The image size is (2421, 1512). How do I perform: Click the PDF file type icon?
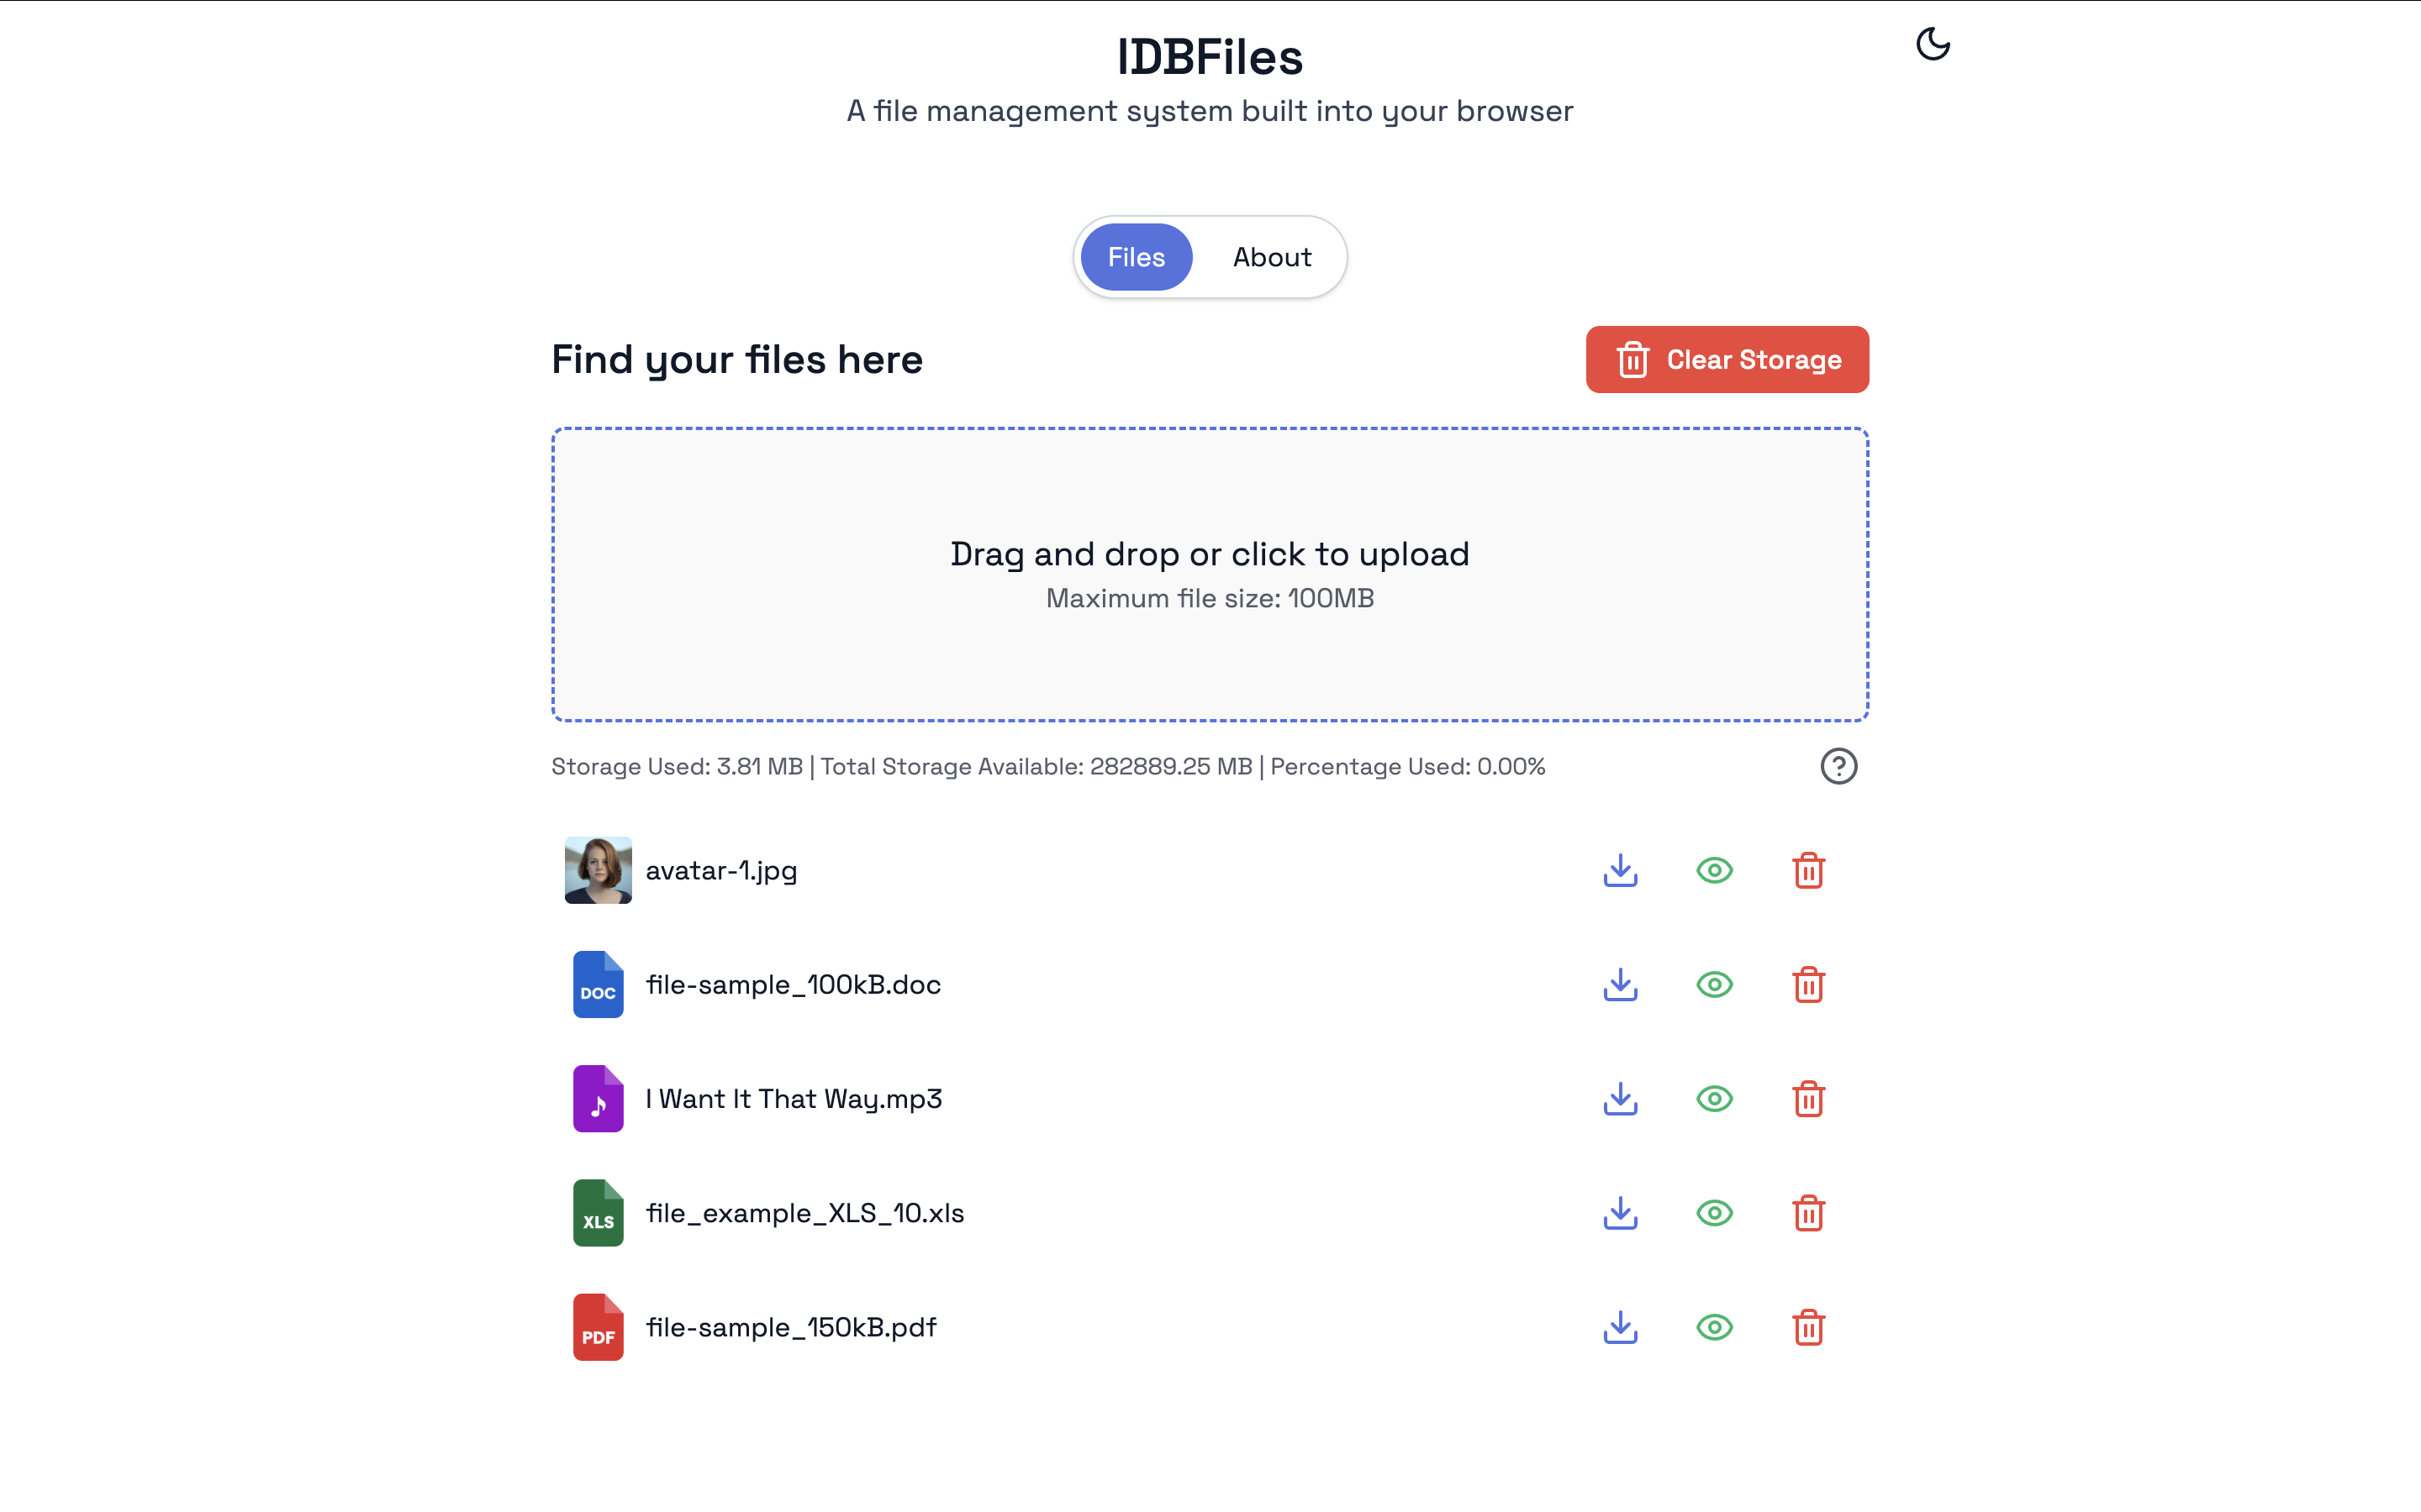(597, 1327)
